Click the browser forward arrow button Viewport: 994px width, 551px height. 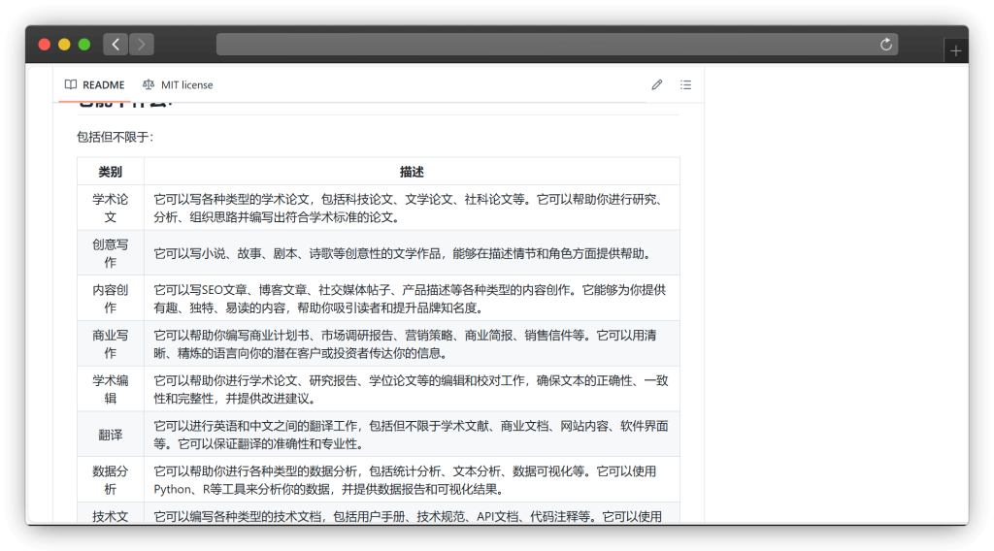tap(142, 45)
